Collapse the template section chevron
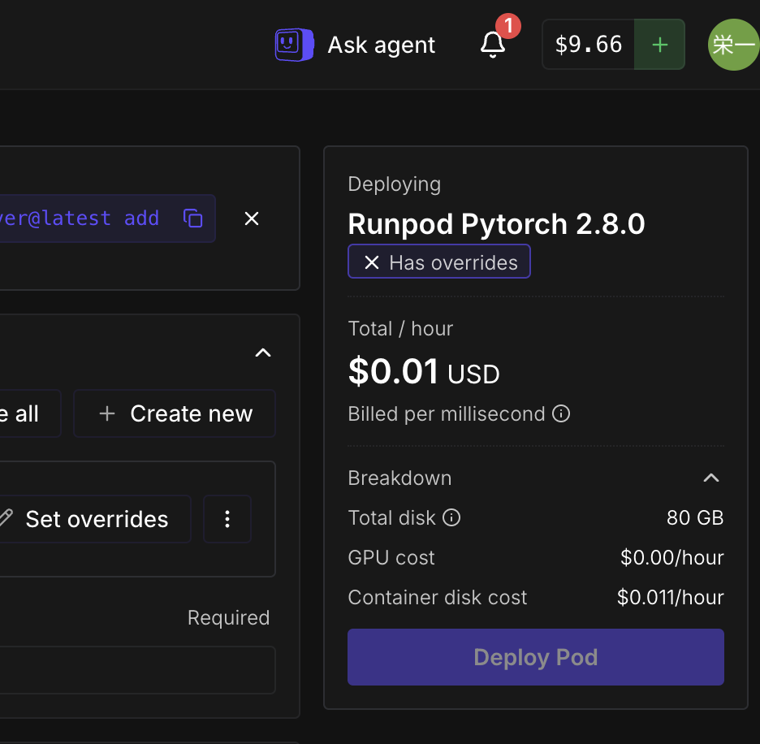 263,353
